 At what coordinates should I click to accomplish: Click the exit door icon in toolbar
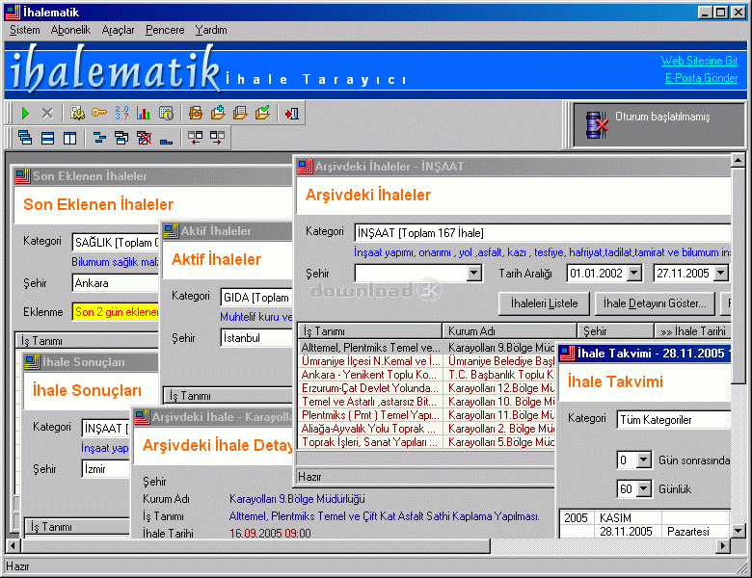coord(291,113)
